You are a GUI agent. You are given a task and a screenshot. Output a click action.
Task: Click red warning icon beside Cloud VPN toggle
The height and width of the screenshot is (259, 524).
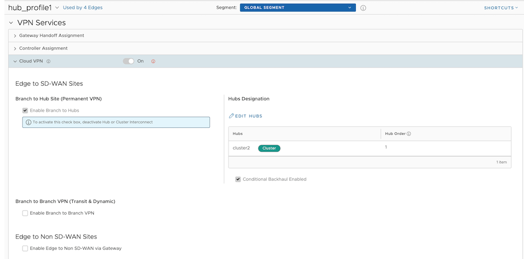click(153, 62)
